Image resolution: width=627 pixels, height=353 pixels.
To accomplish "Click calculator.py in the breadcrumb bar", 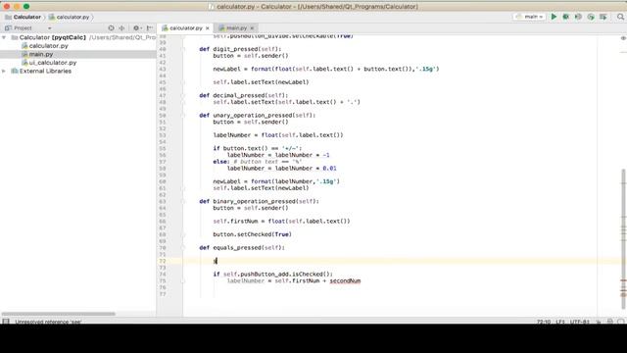I will click(72, 17).
